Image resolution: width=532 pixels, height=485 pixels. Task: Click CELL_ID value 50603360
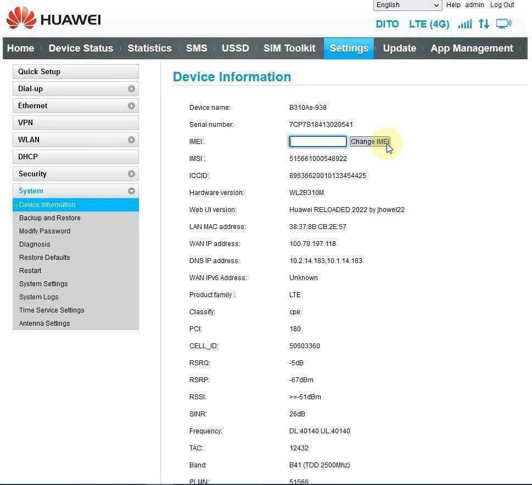tap(304, 346)
